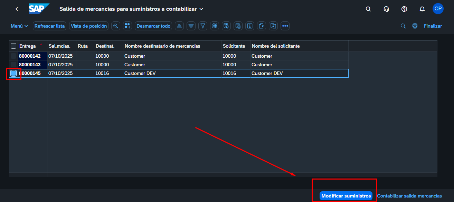Click the Modificar suministros button
Viewport: 454px width, 202px height.
pos(346,196)
